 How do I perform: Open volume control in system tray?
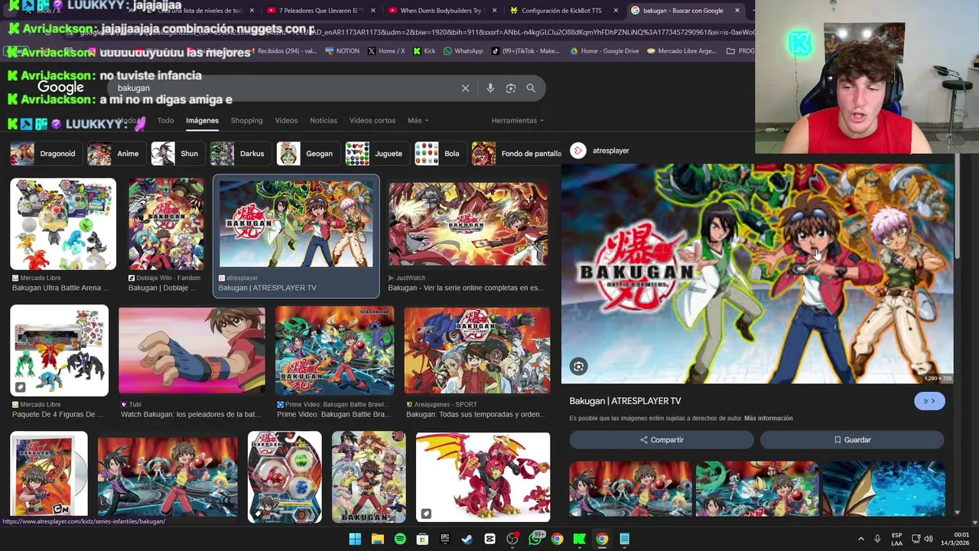point(929,539)
